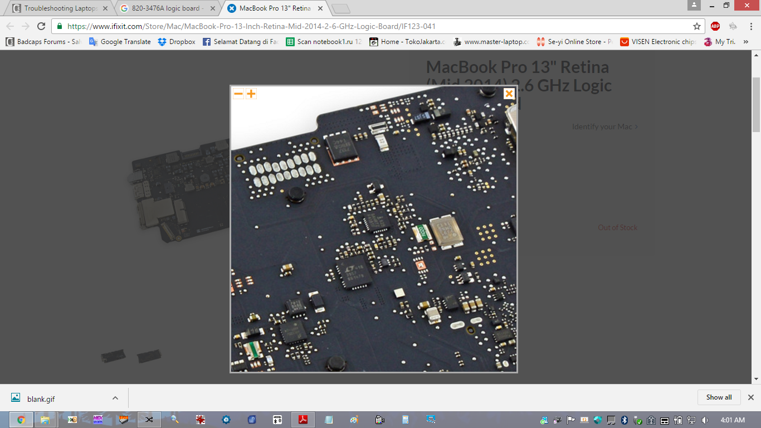
Task: Launch the Hex editor from the taskbar
Action: tap(98, 420)
